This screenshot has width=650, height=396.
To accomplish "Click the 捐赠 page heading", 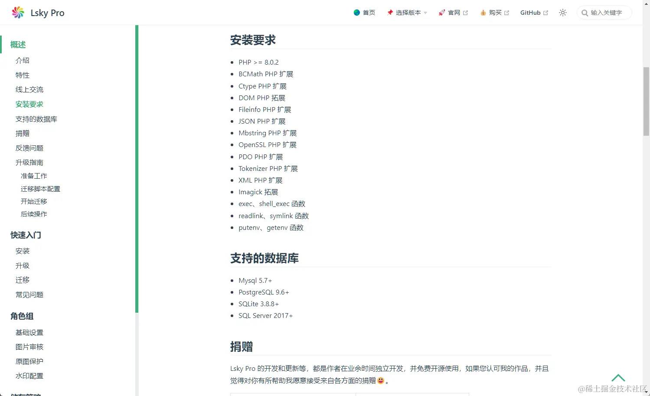I will point(242,347).
